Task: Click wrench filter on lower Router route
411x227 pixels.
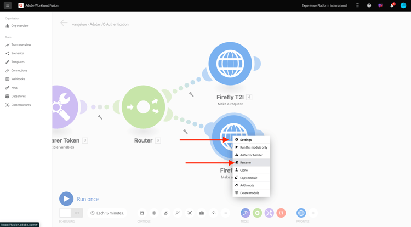Action: tap(185, 132)
